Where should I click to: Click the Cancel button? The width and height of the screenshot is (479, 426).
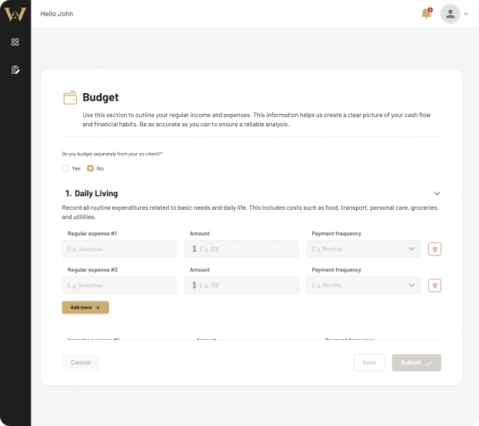click(81, 362)
